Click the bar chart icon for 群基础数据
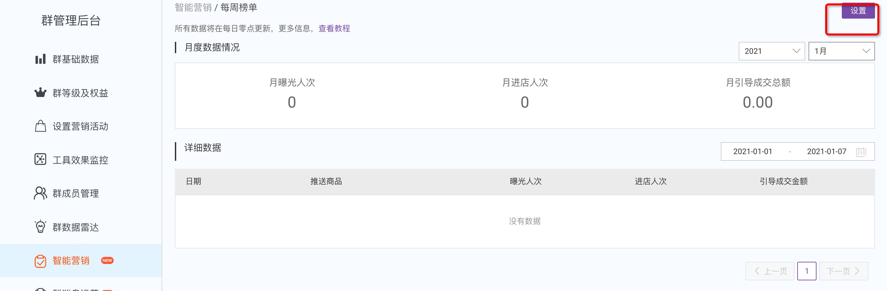Image resolution: width=887 pixels, height=291 pixels. [x=40, y=59]
